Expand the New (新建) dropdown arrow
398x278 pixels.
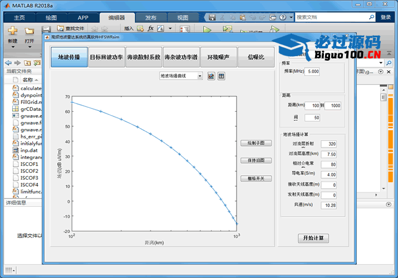pos(13,47)
